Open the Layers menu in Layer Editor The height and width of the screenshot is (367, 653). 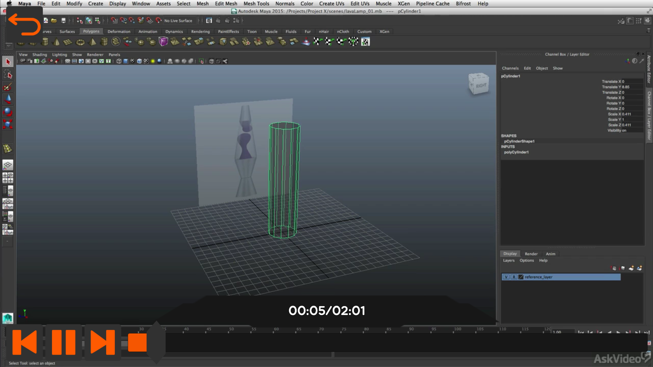[x=509, y=260]
